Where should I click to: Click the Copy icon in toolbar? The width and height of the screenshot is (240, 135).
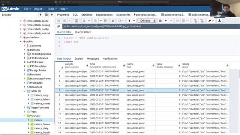96,21
